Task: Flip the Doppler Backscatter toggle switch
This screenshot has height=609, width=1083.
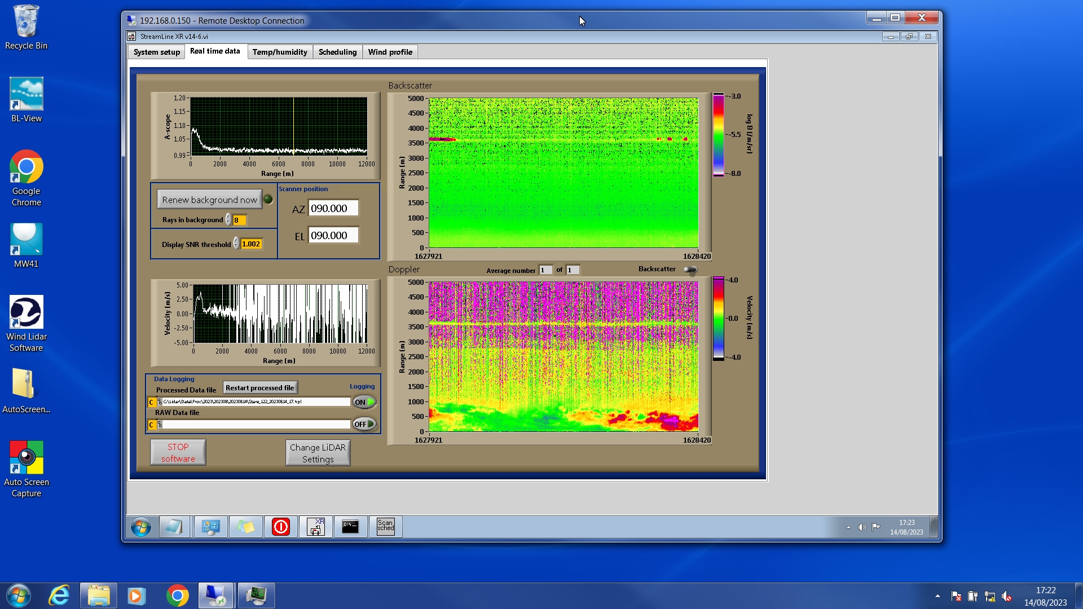Action: pyautogui.click(x=690, y=270)
